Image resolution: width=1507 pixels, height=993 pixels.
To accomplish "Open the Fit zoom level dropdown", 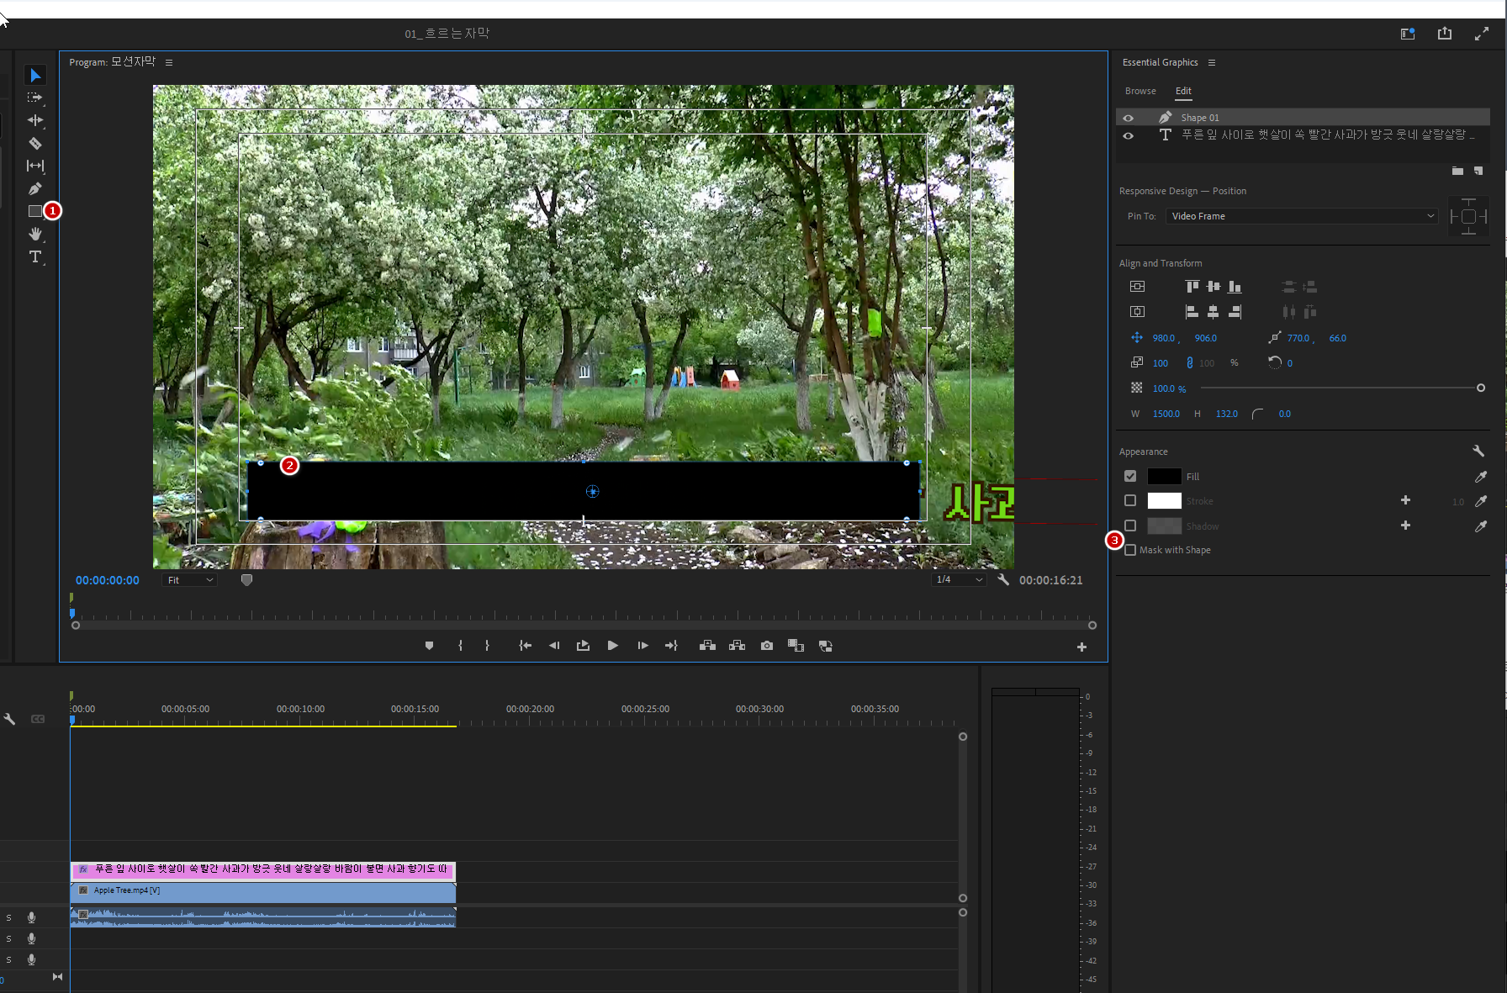I will (189, 580).
